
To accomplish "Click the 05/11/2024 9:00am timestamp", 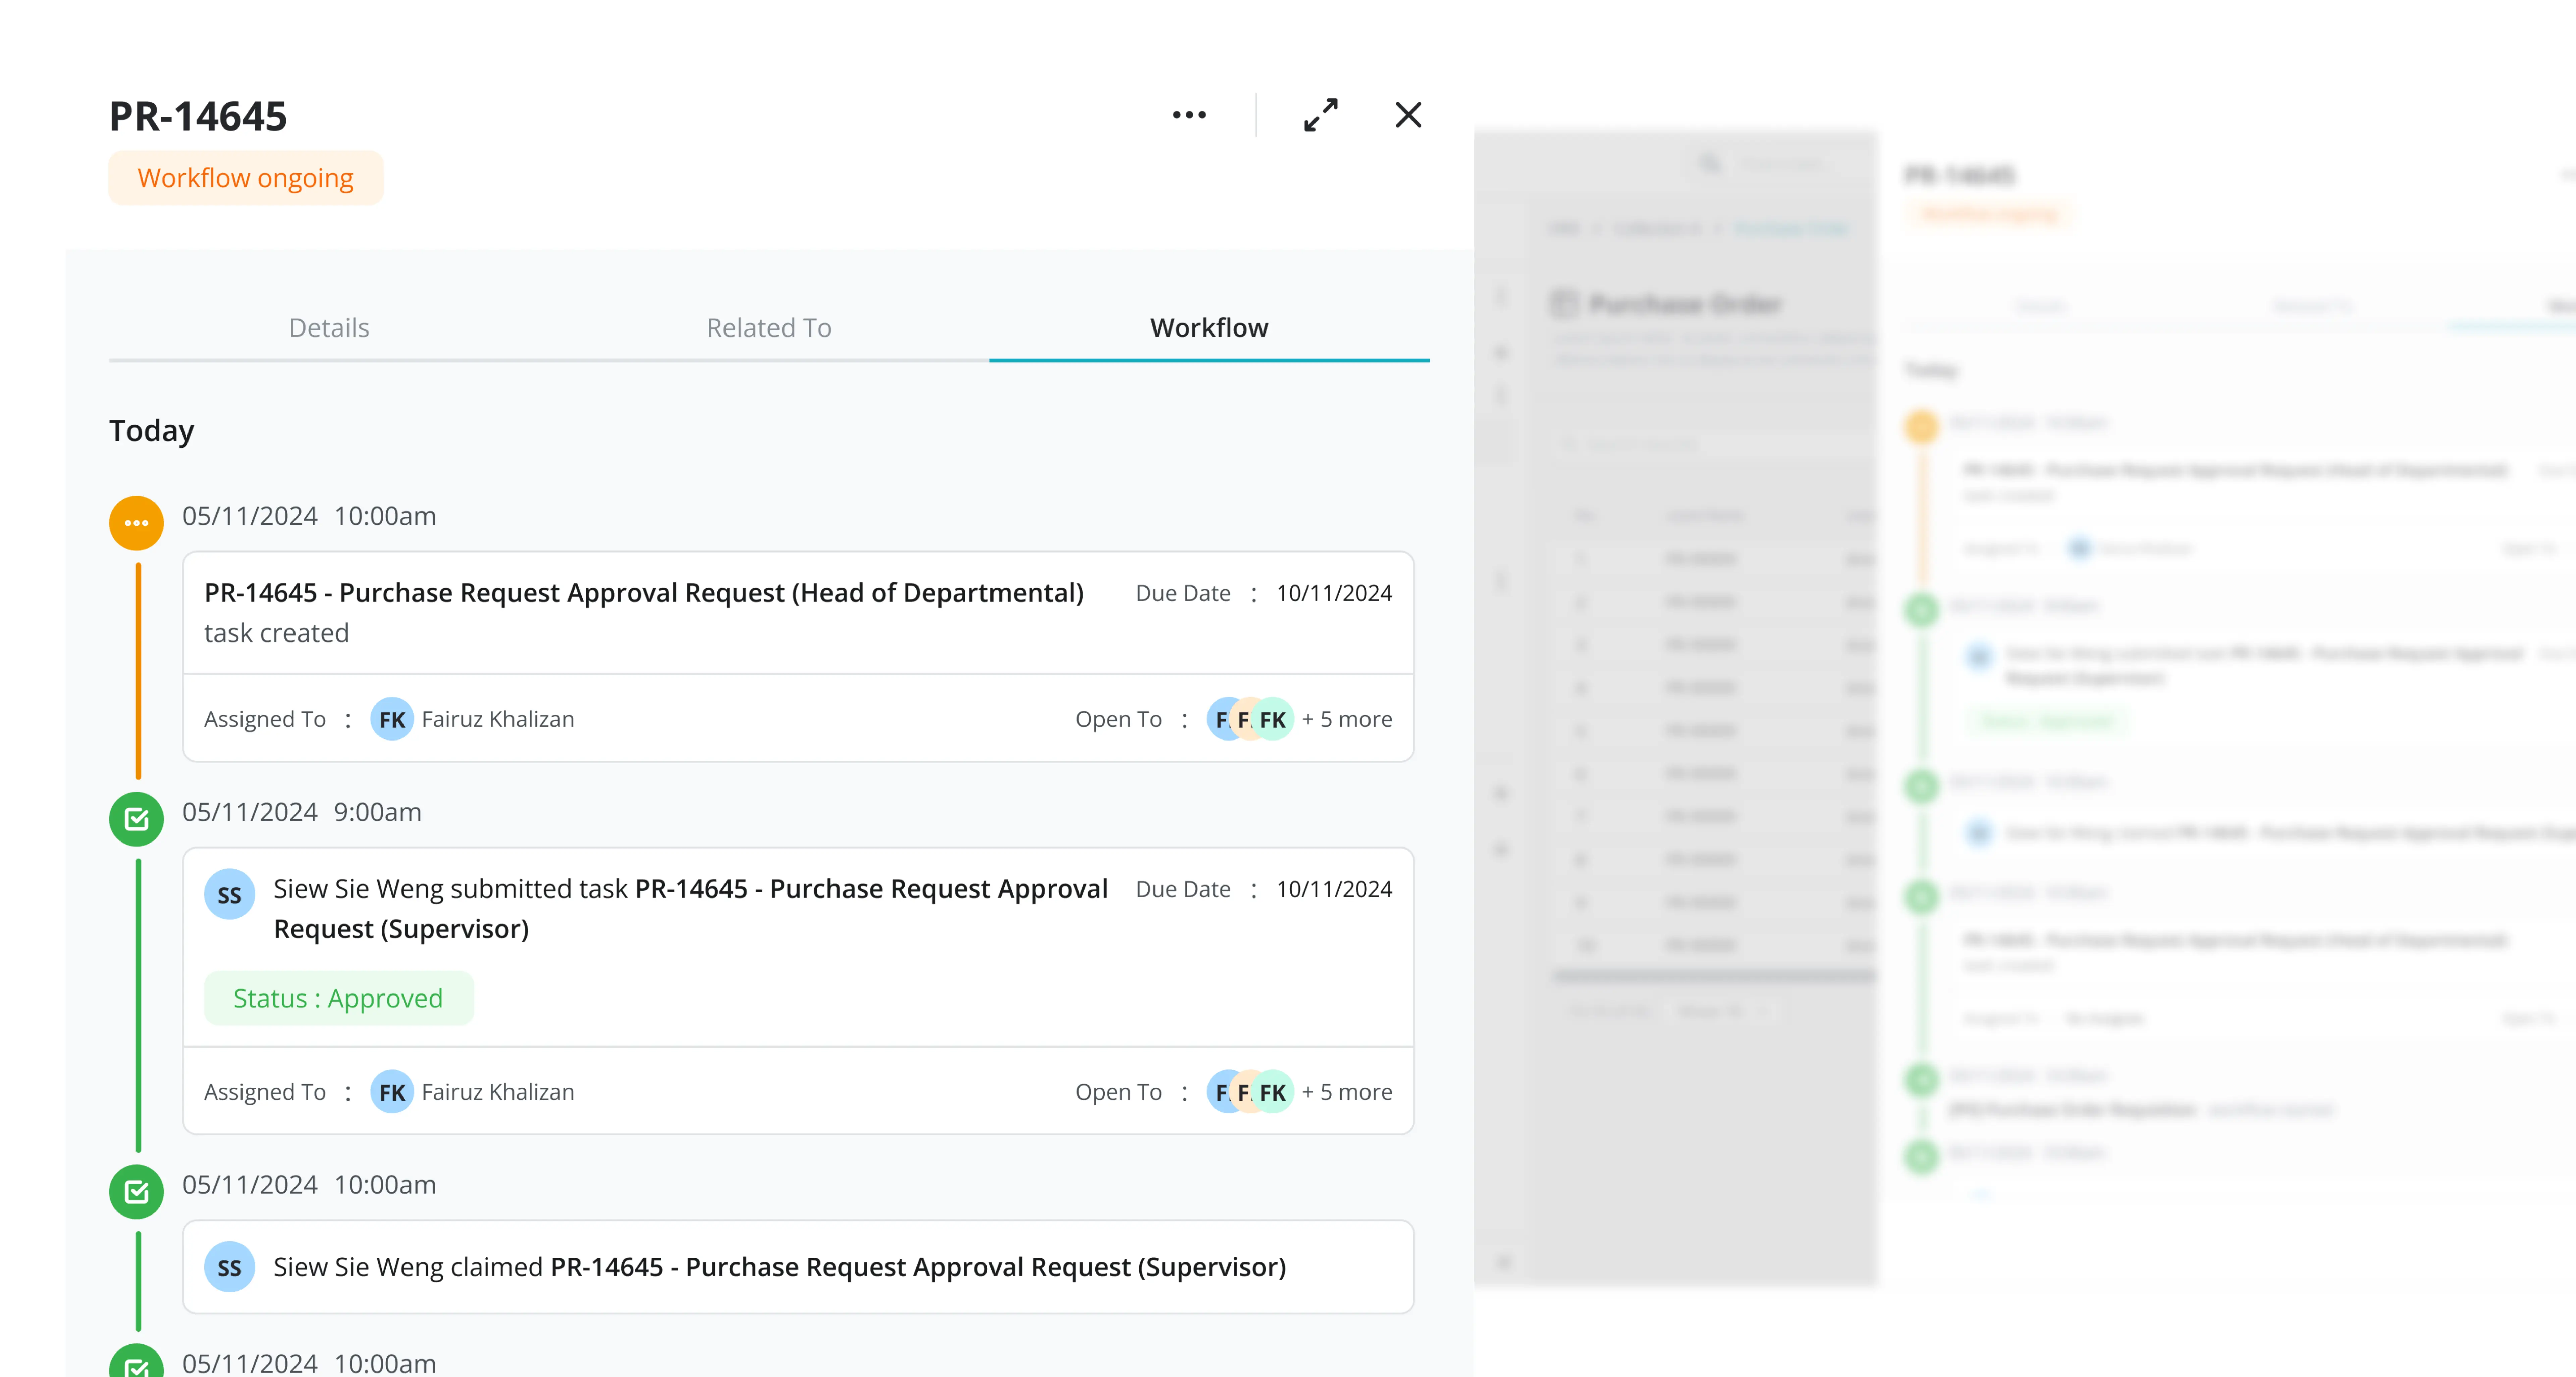I will click(x=302, y=812).
